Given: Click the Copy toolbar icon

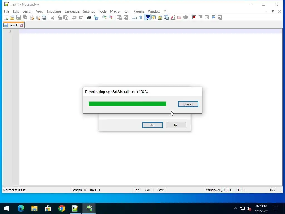Looking at the screenshot, I should (x=59, y=17).
